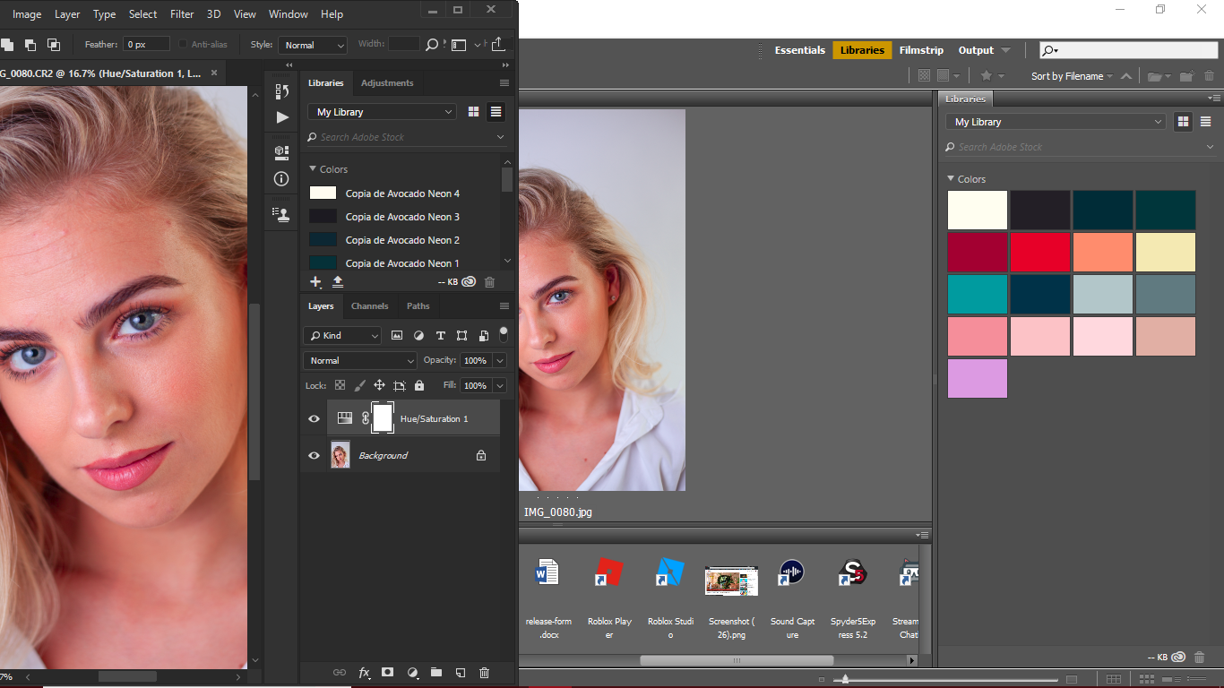This screenshot has height=688, width=1224.
Task: Click the Creative Cloud sync icon in Photoshop Libraries
Action: pyautogui.click(x=469, y=281)
